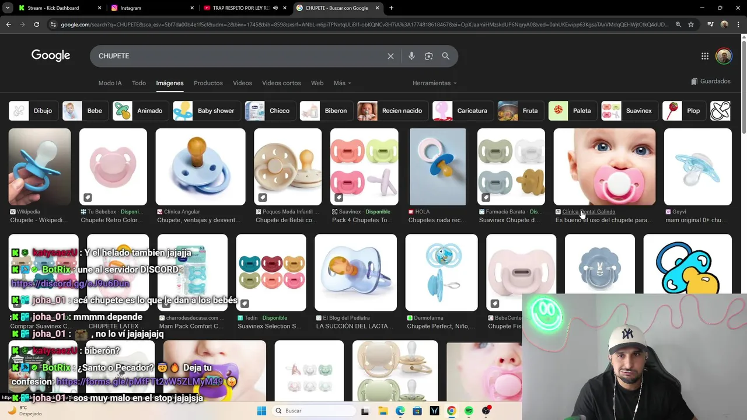Switch to the Web tab

coord(317,83)
